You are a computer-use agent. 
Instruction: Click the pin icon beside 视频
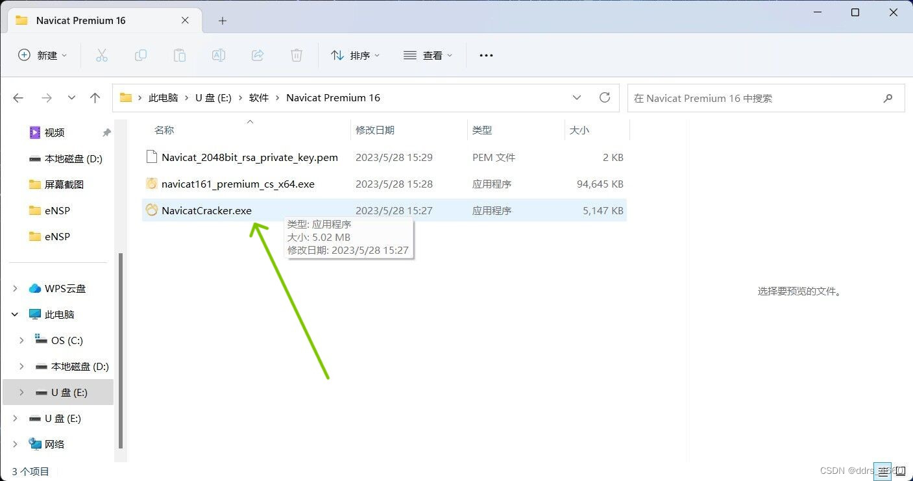coord(106,132)
